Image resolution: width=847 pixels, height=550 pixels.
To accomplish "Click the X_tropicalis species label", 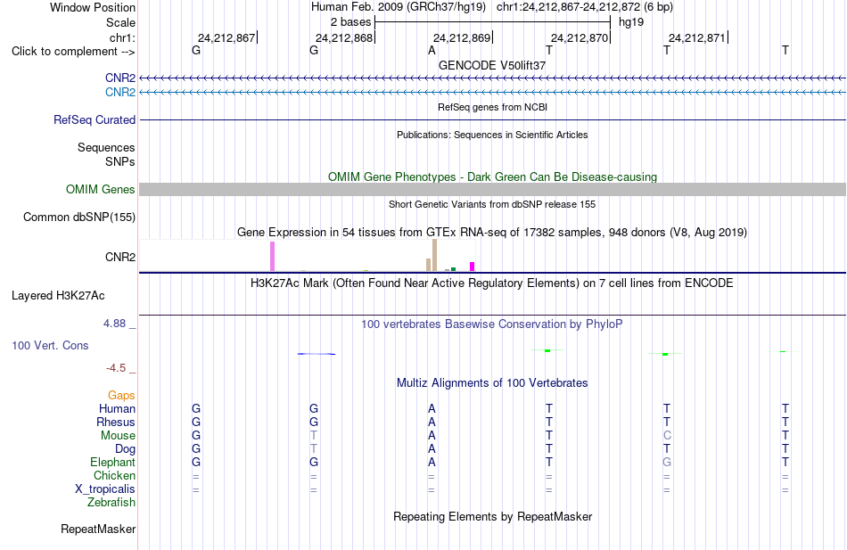I will point(105,489).
